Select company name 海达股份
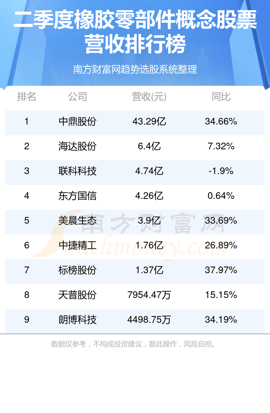Image resolution: width=270 pixels, height=413 pixels. (x=78, y=146)
